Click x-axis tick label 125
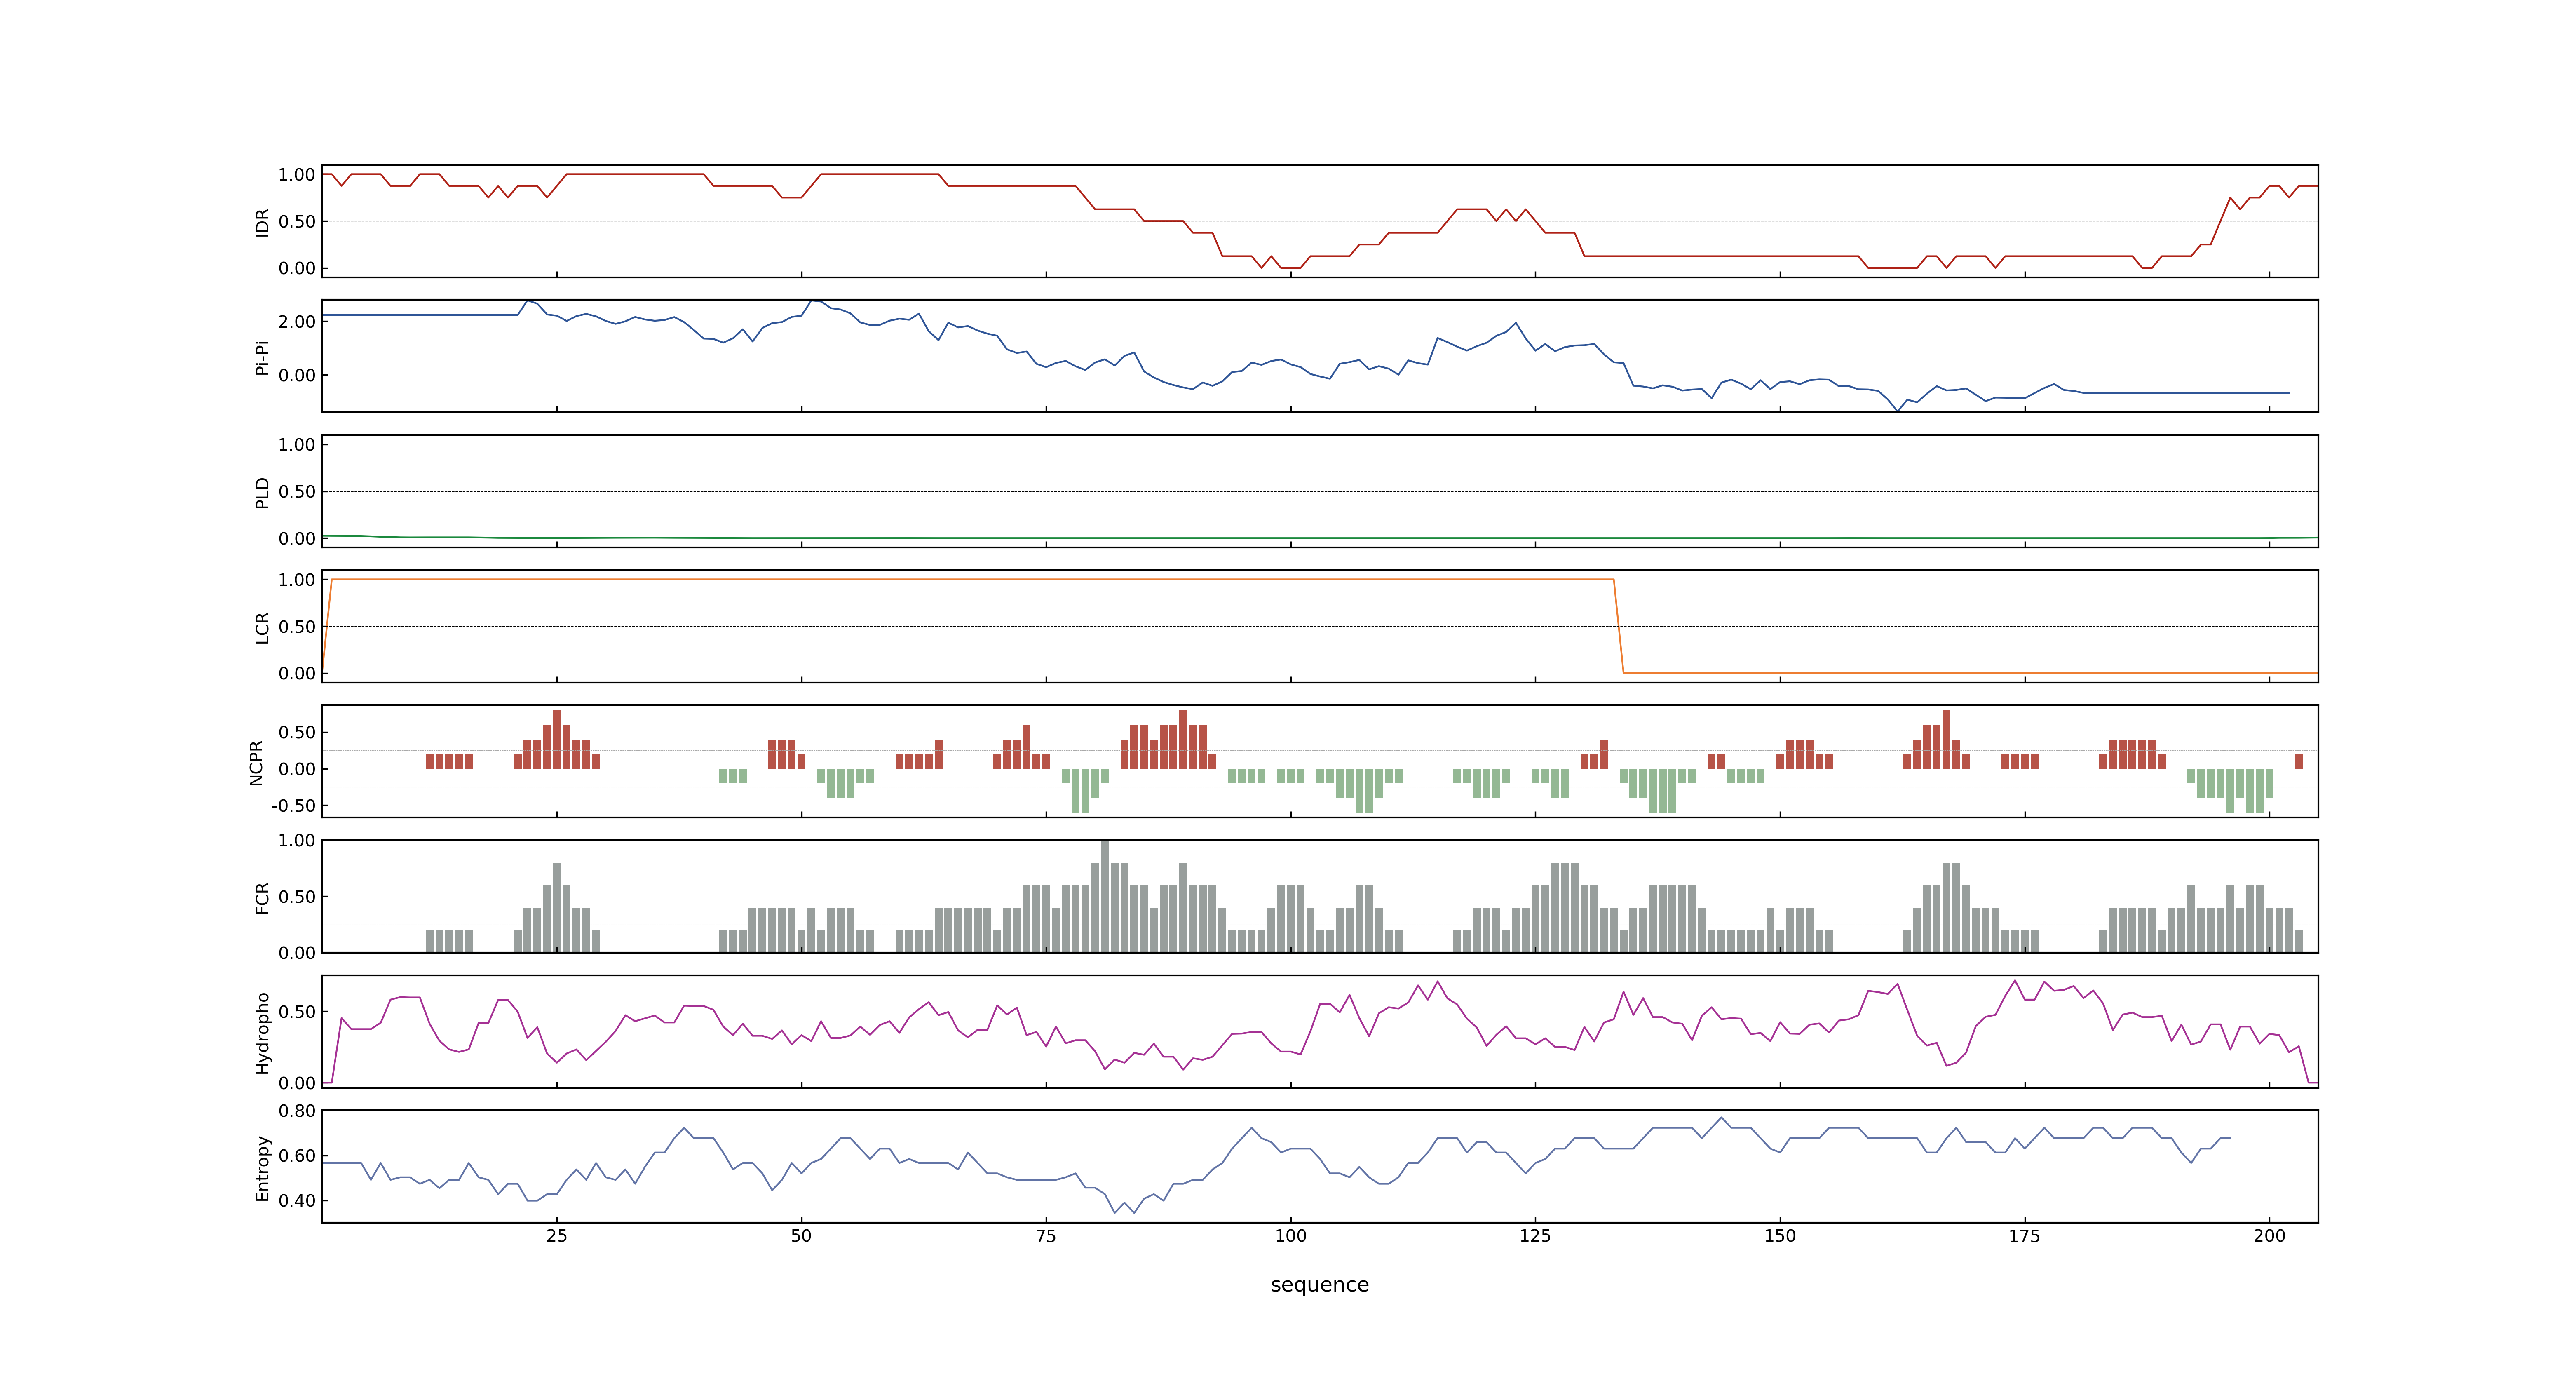The width and height of the screenshot is (2576, 1374). [x=1535, y=1236]
